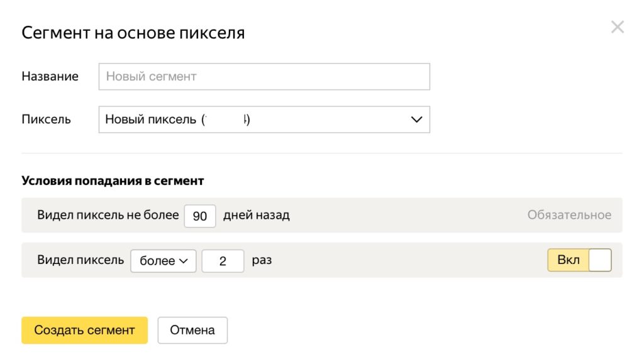The image size is (644, 364).
Task: Click the white knob of the toggle
Action: (x=600, y=260)
